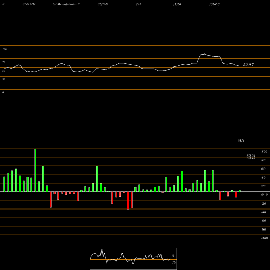This screenshot has height=270, width=270.
Task: Click the -100 label on MR axis
Action: point(265,238)
